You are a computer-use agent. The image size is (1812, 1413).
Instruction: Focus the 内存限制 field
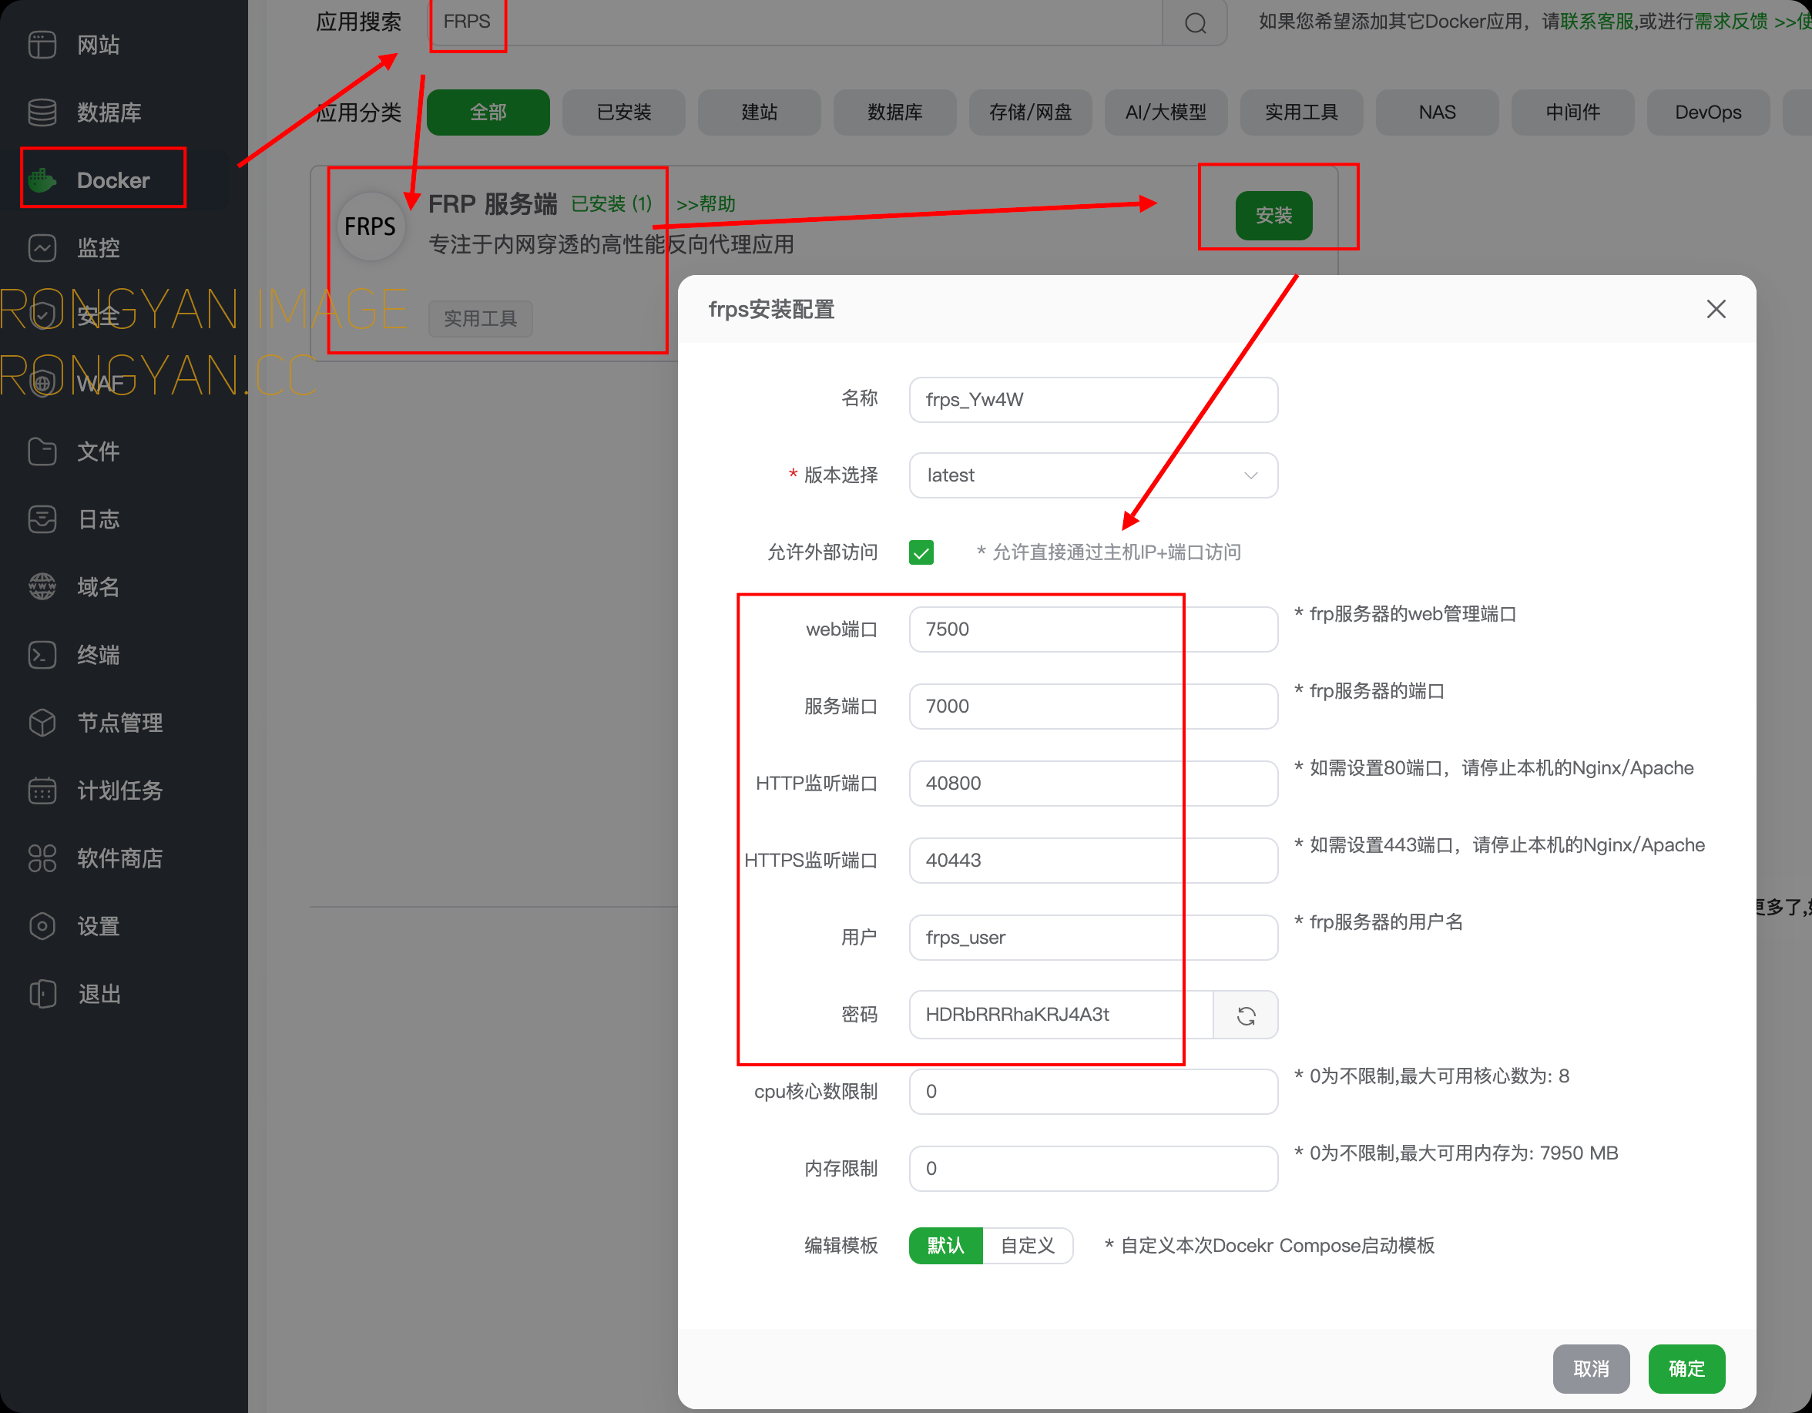[1093, 1169]
